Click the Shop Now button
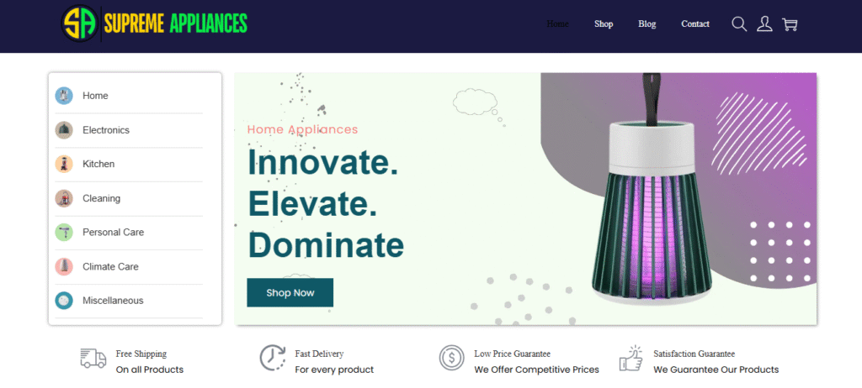The width and height of the screenshot is (862, 388). click(x=290, y=292)
